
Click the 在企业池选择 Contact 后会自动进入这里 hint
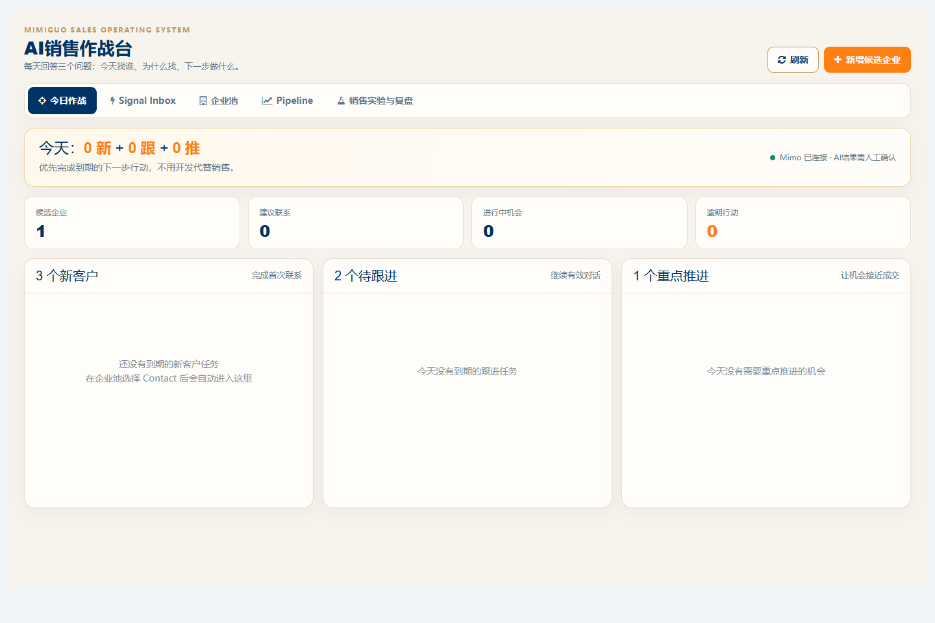click(x=169, y=378)
